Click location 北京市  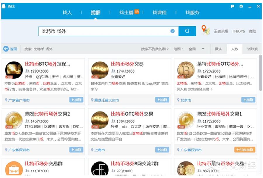(186, 100)
